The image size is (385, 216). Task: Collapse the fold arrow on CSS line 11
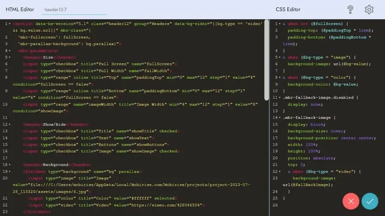click(x=280, y=97)
